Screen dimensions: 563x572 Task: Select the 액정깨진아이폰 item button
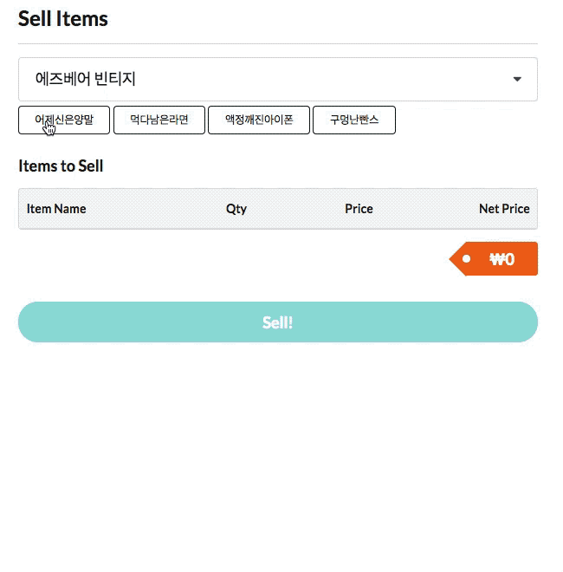[x=259, y=120]
